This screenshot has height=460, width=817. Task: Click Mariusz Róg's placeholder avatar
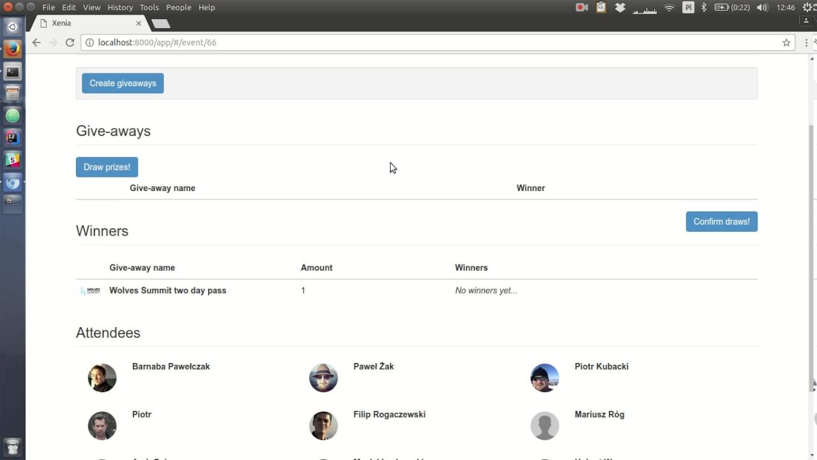coord(544,425)
